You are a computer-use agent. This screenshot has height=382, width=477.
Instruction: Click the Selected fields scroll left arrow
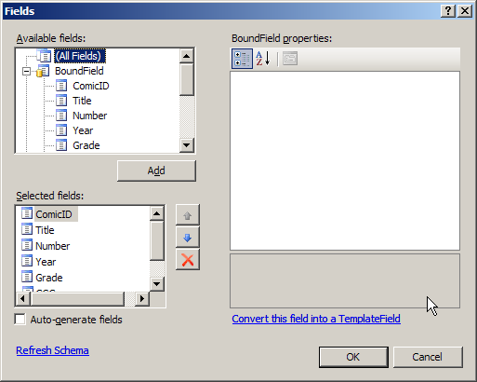pyautogui.click(x=22, y=299)
